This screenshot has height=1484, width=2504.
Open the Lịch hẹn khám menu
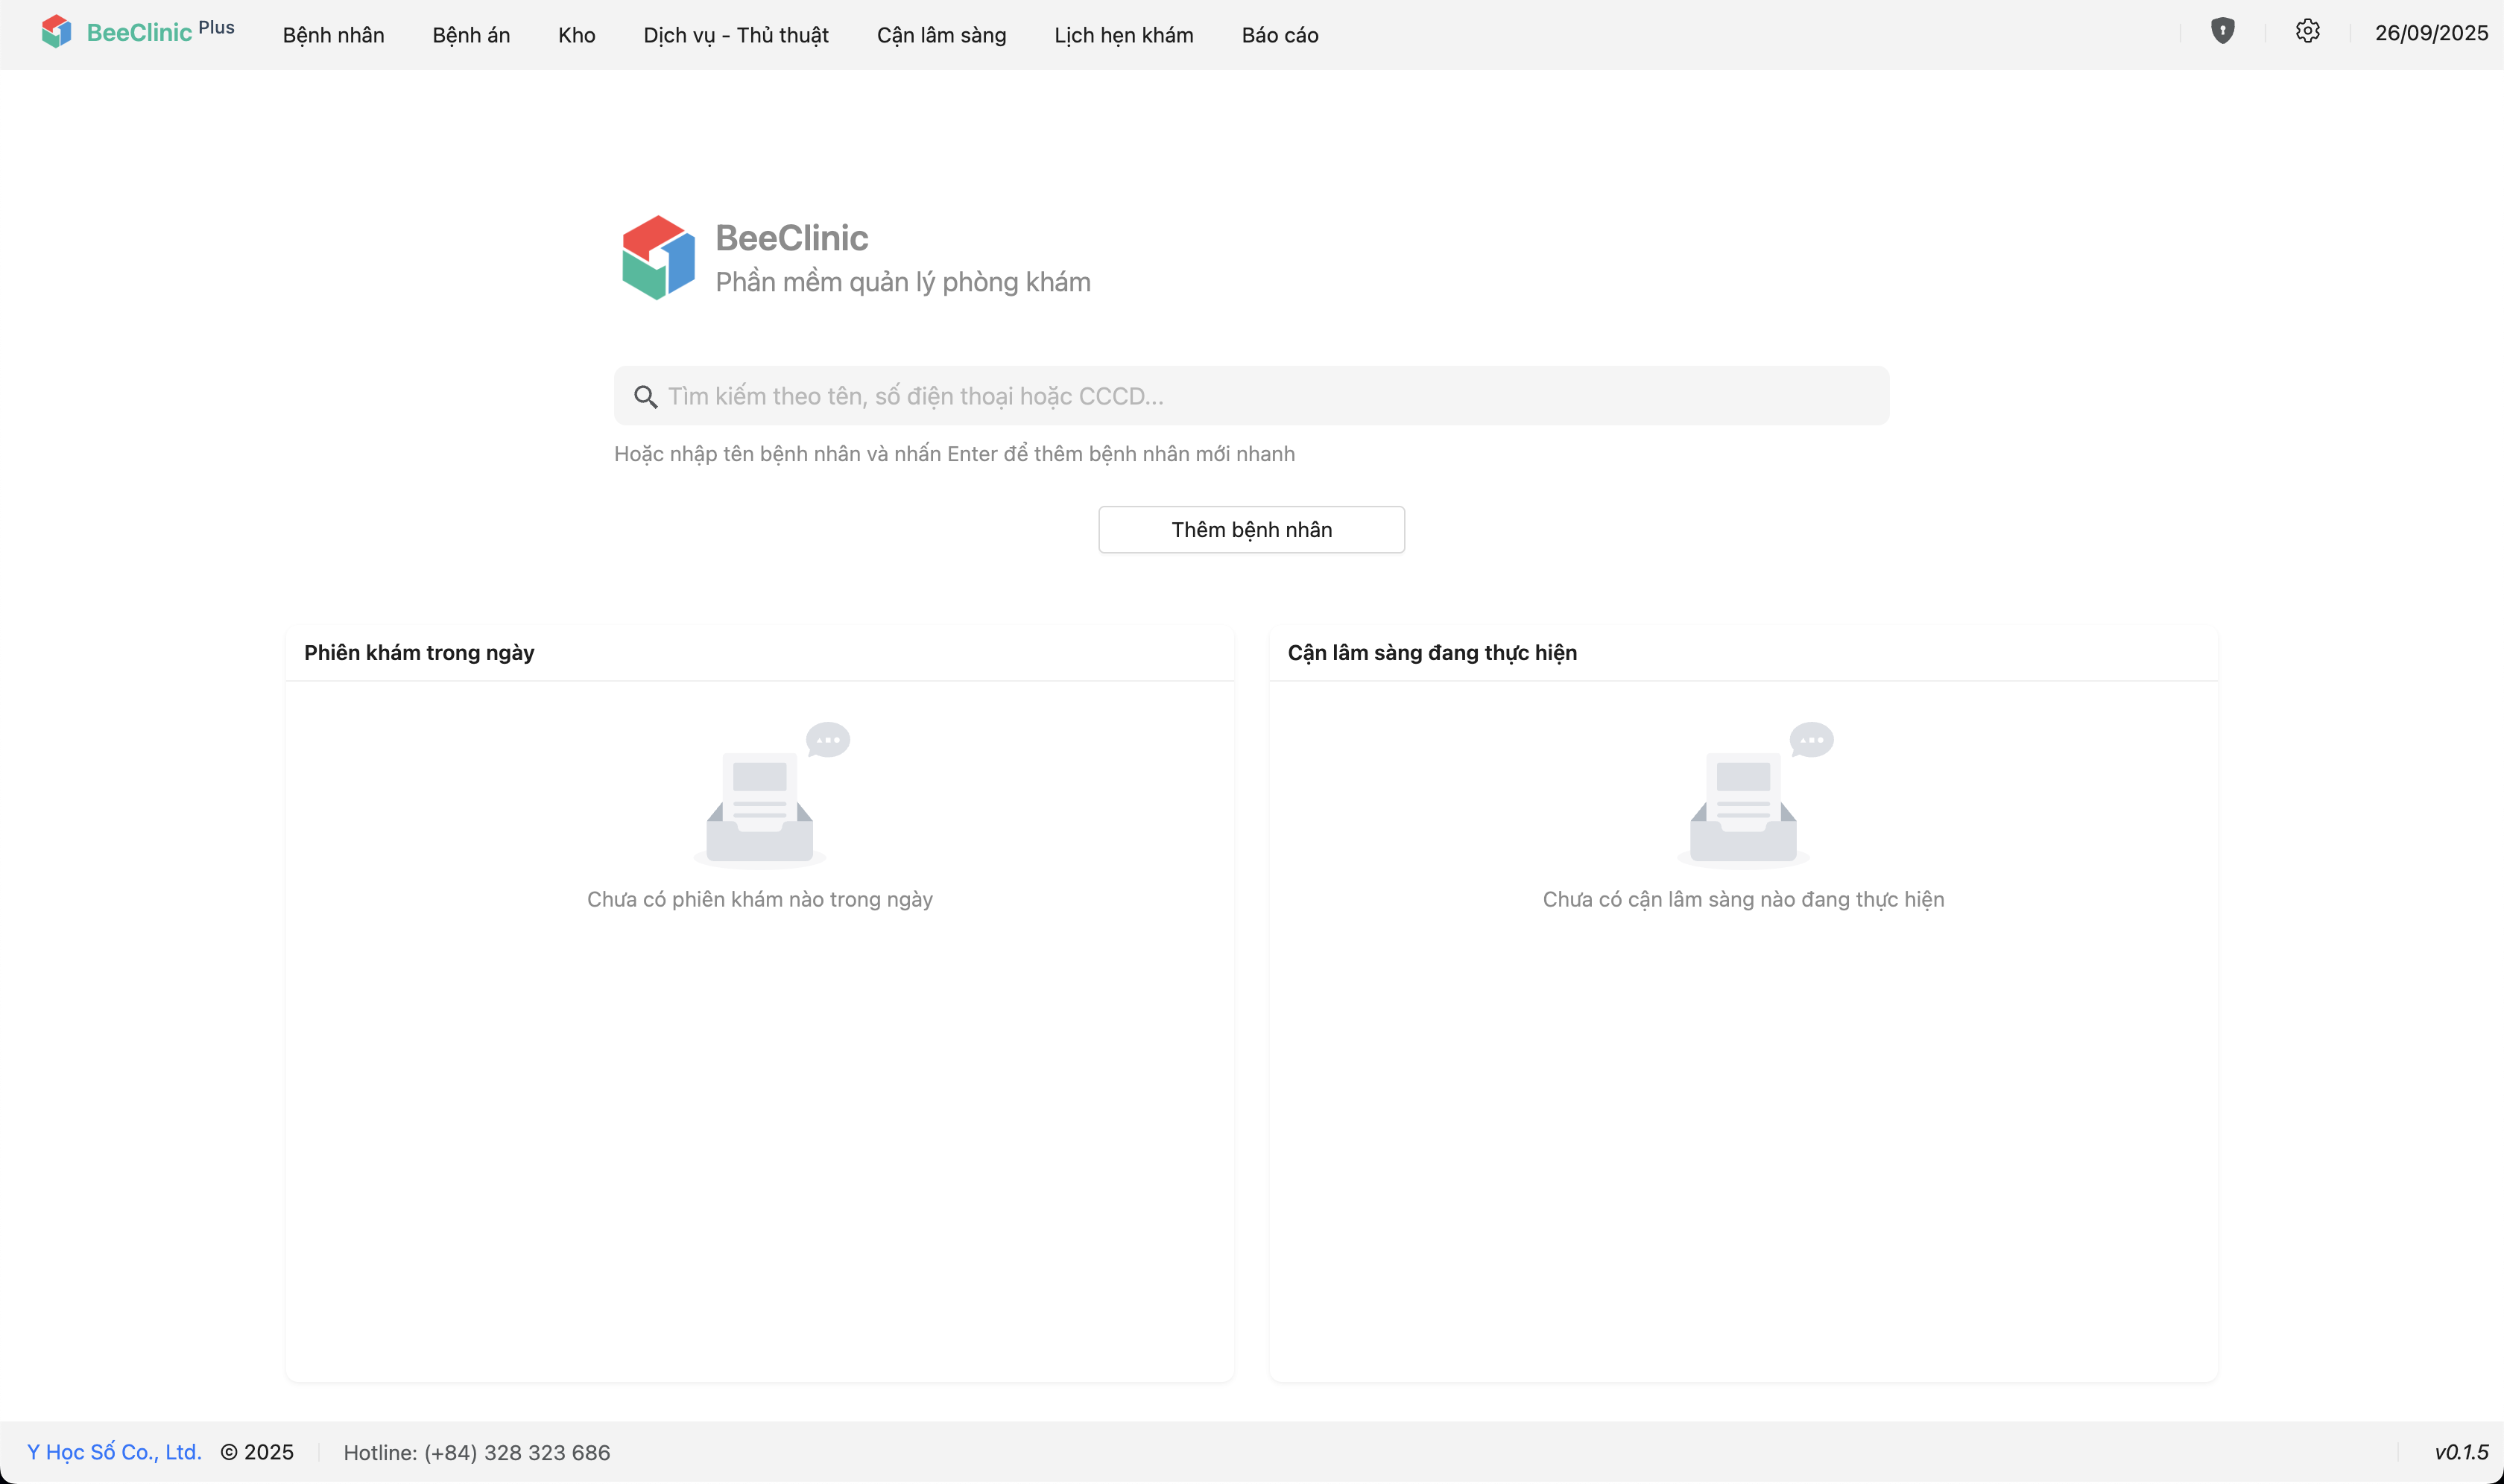tap(1124, 35)
